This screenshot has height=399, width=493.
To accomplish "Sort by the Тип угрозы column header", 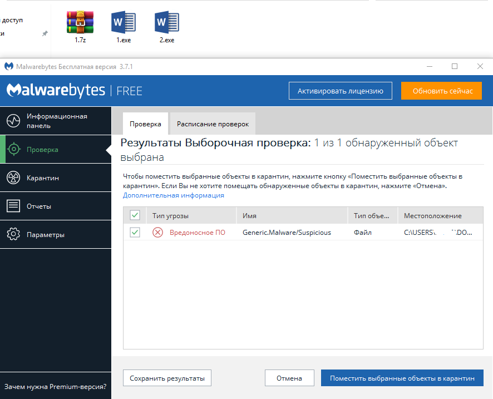I will (x=191, y=215).
